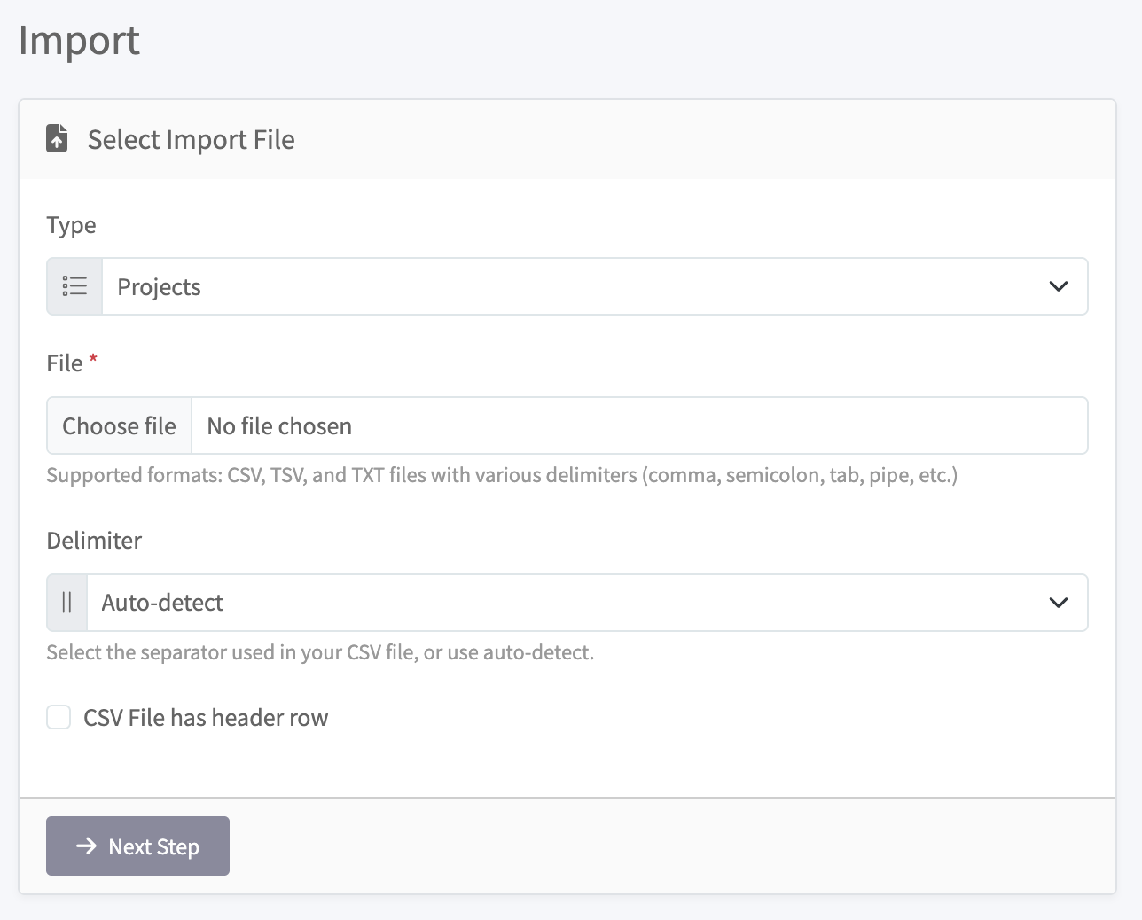
Task: Click the file upload icon beside Select Import File
Action: [x=57, y=138]
